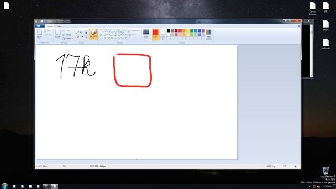
Task: Select the Text tool
Action: (x=86, y=33)
